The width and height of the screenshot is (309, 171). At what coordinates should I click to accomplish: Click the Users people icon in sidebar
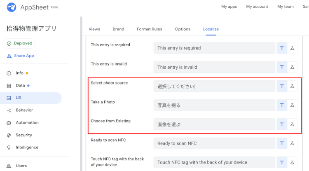(x=9, y=166)
